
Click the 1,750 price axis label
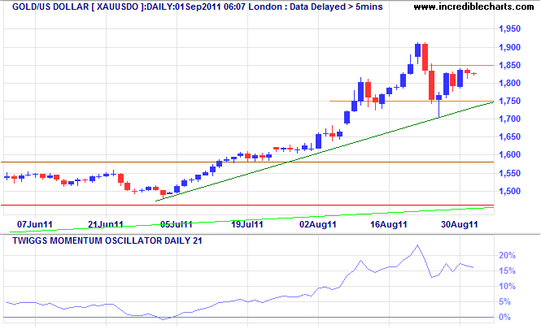[509, 101]
